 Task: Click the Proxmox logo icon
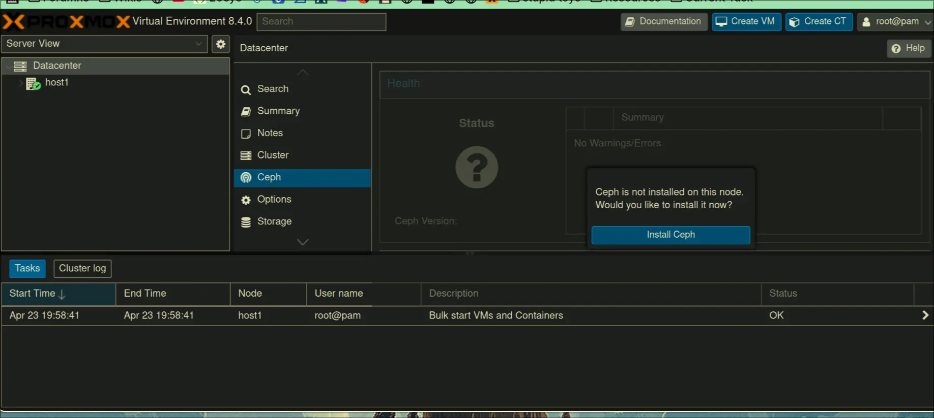click(x=14, y=22)
